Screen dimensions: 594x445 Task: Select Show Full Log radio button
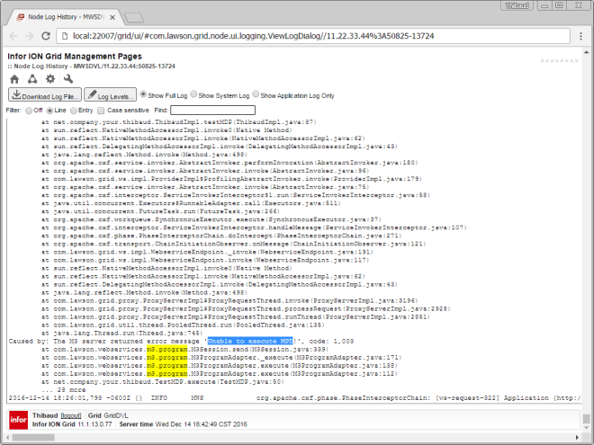click(142, 95)
